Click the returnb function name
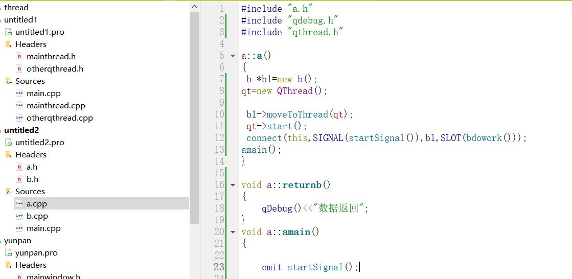The height and width of the screenshot is (279, 572). point(302,185)
